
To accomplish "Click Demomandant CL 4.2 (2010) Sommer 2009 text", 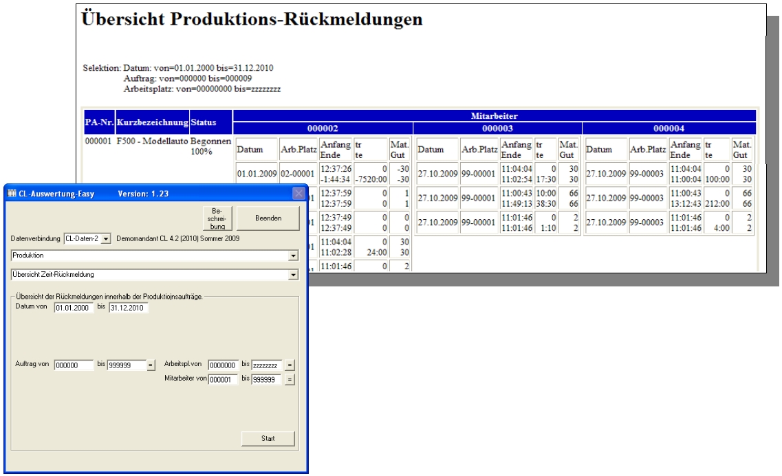I will (x=178, y=238).
